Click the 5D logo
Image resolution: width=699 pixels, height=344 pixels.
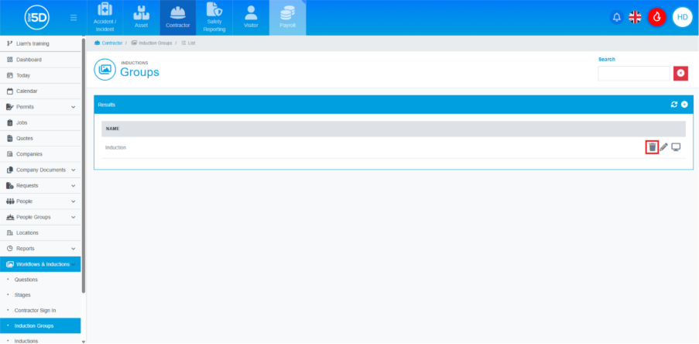[36, 18]
